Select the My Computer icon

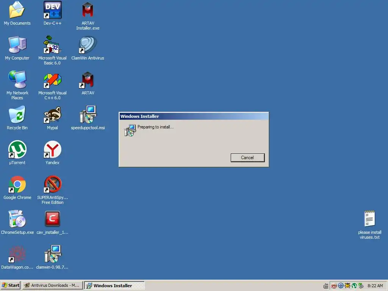(x=17, y=45)
